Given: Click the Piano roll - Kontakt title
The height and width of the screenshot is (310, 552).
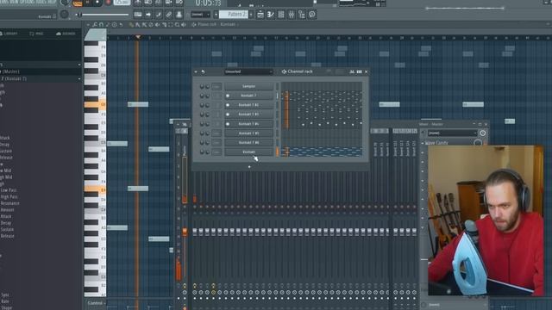Looking at the screenshot, I should click(x=216, y=25).
